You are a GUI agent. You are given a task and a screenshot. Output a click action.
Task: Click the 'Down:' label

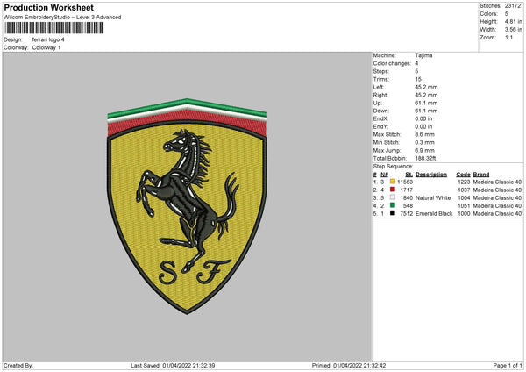(x=380, y=111)
